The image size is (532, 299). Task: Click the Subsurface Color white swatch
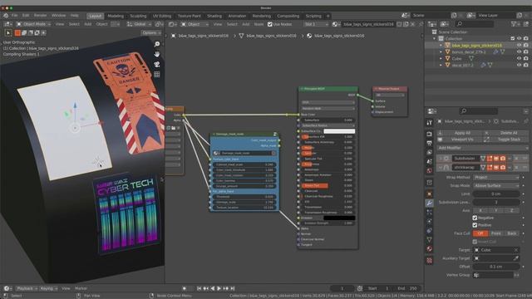(x=339, y=131)
